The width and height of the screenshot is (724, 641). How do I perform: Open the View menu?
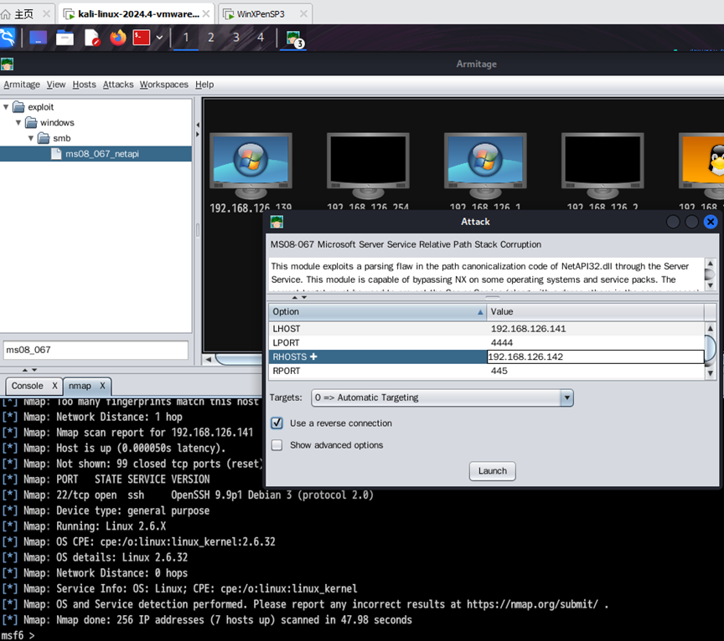coord(56,85)
